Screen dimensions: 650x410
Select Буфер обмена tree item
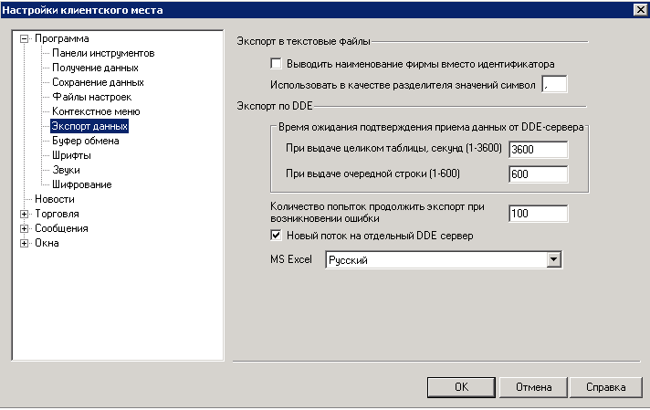point(86,141)
